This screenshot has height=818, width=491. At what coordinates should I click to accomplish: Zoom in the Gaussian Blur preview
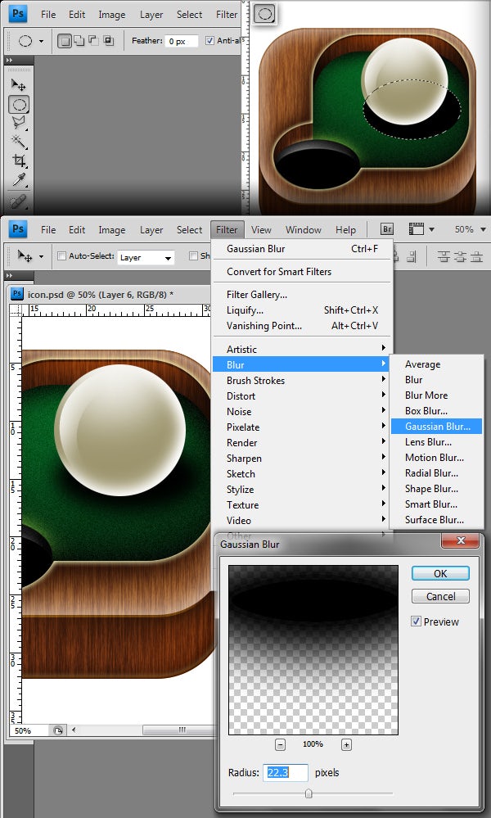pyautogui.click(x=346, y=744)
